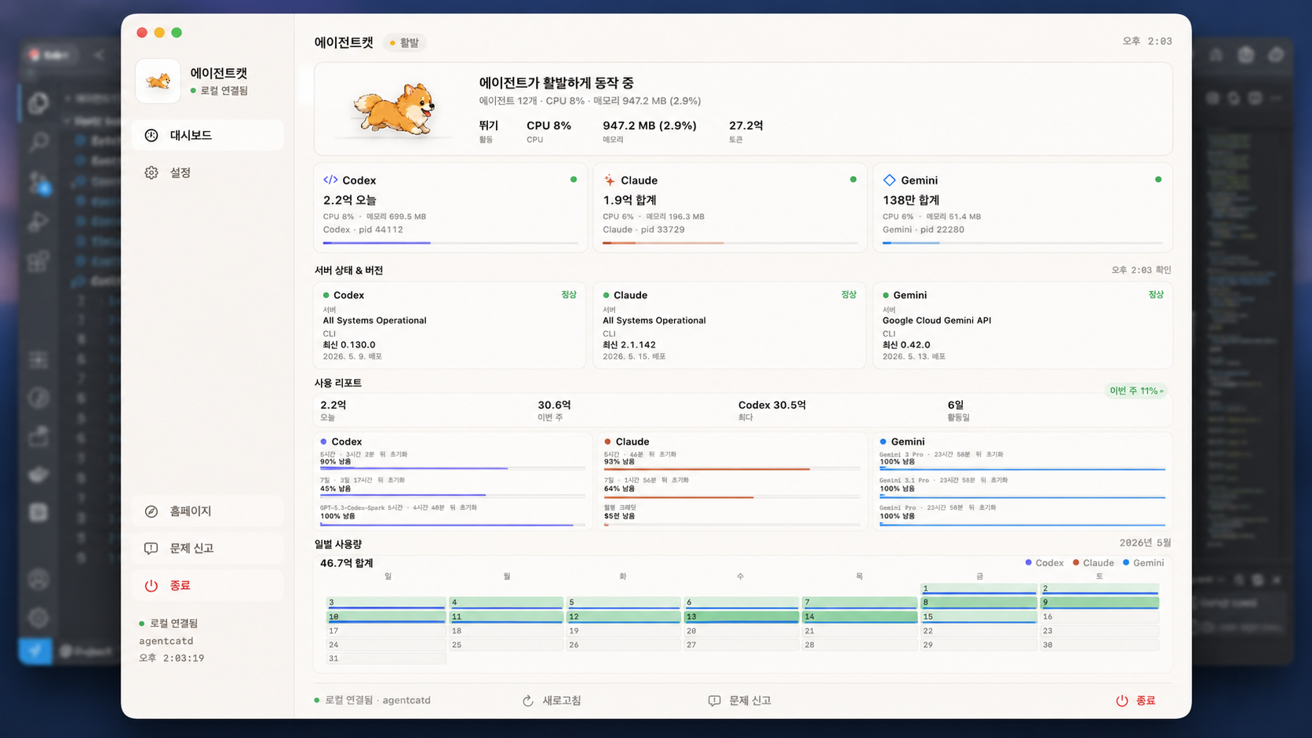The width and height of the screenshot is (1312, 738).
Task: Click the Claude agent card progress bar
Action: [730, 243]
